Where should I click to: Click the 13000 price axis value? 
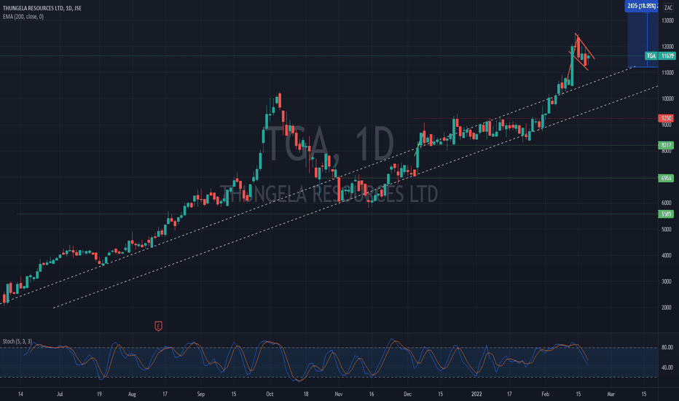click(x=667, y=20)
